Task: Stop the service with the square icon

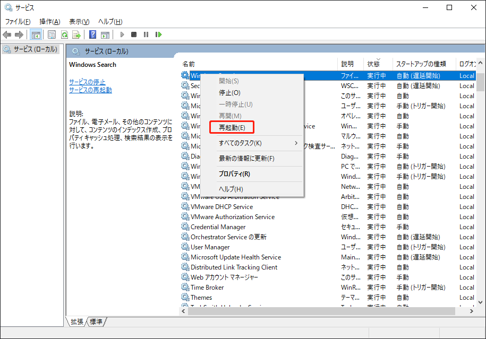Action: [135, 34]
